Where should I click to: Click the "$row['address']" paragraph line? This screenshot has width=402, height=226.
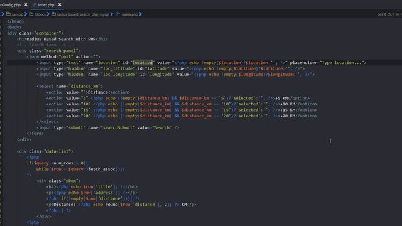[x=92, y=193]
